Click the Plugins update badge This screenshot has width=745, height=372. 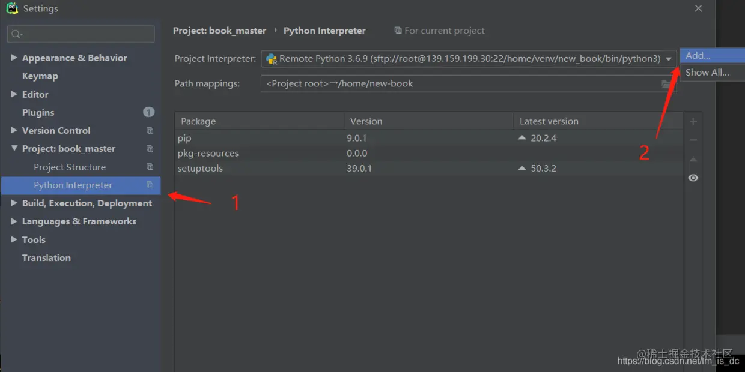148,112
